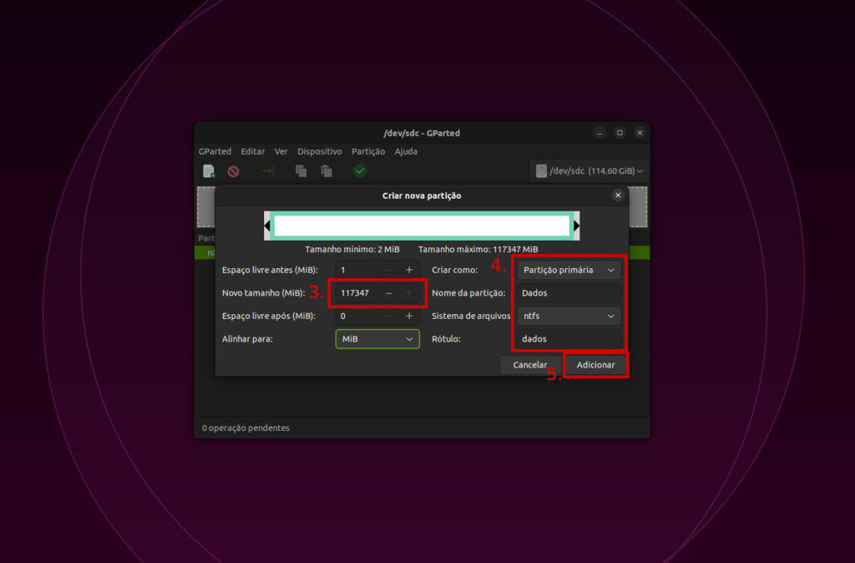This screenshot has height=563, width=855.
Task: Open the GParted menu
Action: (215, 151)
